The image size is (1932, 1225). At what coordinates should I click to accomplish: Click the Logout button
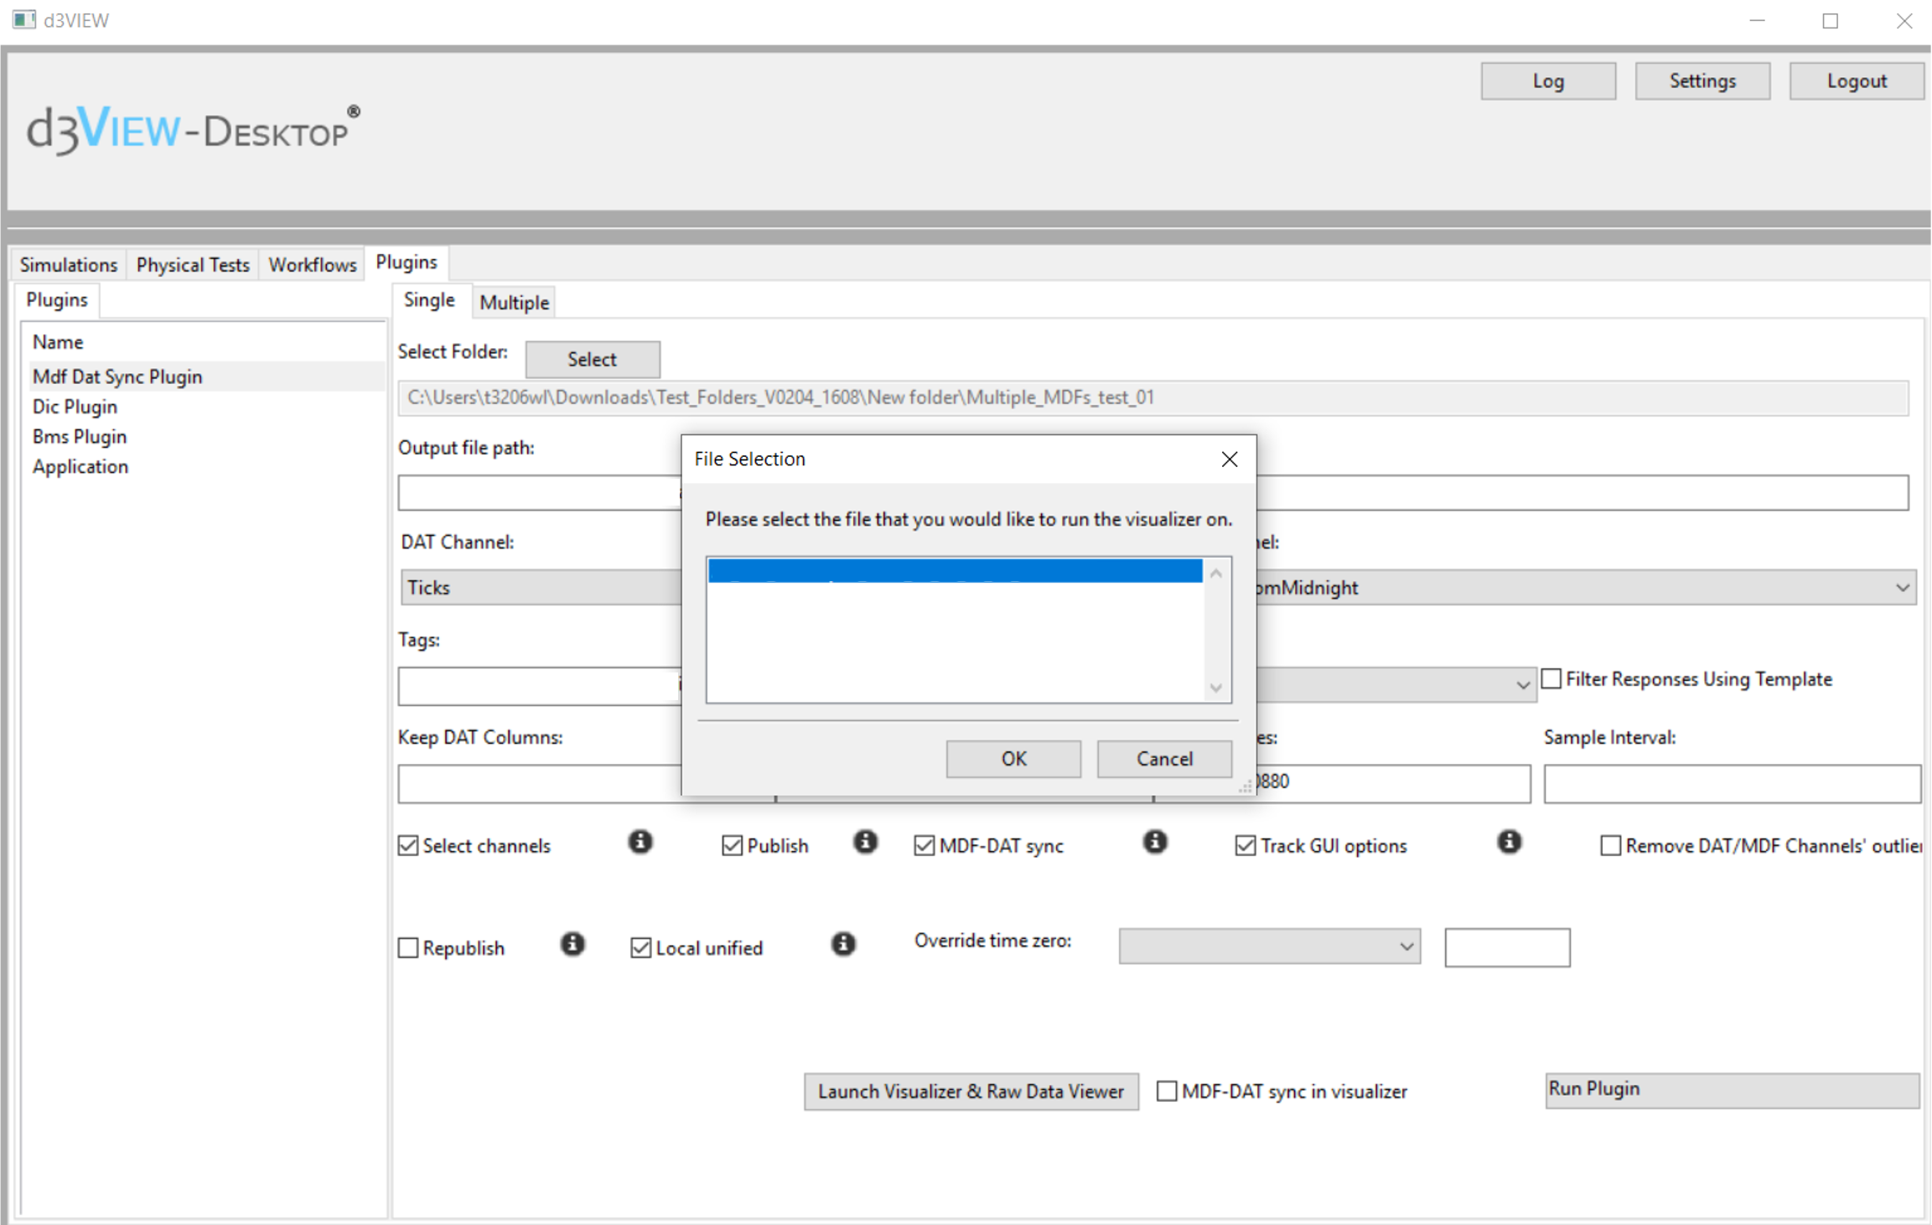click(1857, 80)
